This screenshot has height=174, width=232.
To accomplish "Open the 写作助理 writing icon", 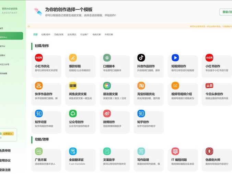I will 141,151.
